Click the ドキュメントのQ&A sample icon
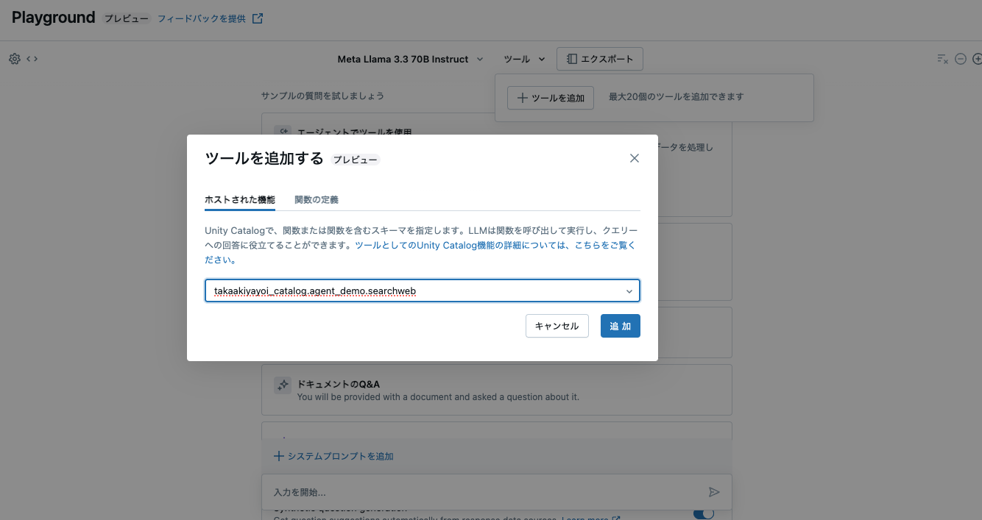982x520 pixels. 283,385
